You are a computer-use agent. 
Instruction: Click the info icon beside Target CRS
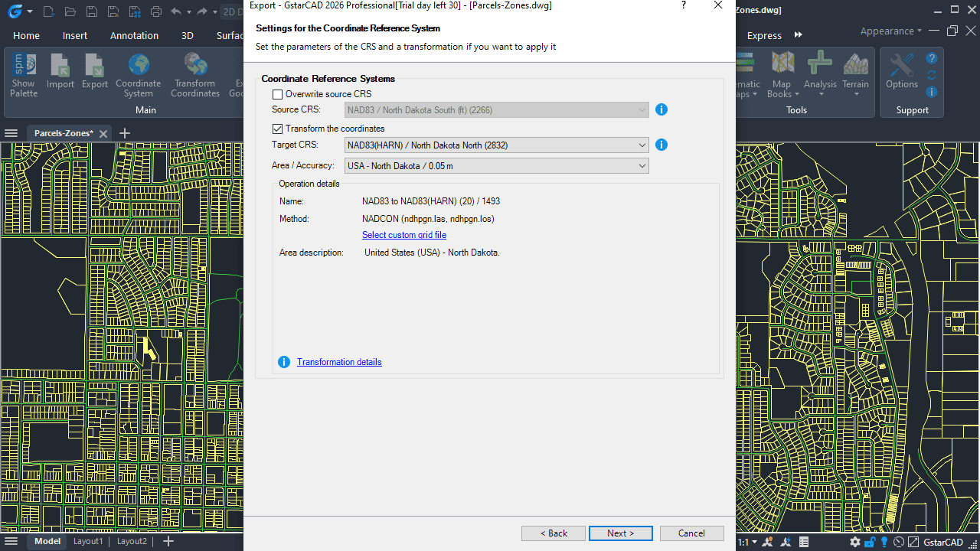[661, 145]
